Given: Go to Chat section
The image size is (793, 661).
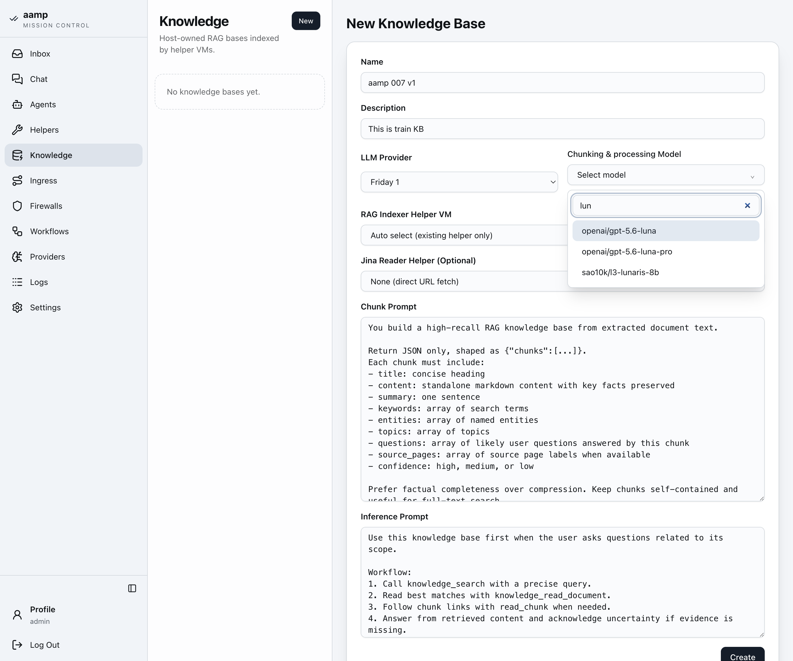Looking at the screenshot, I should [x=74, y=79].
